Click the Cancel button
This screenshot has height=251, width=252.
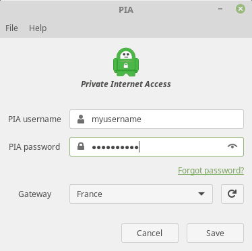[150, 233]
